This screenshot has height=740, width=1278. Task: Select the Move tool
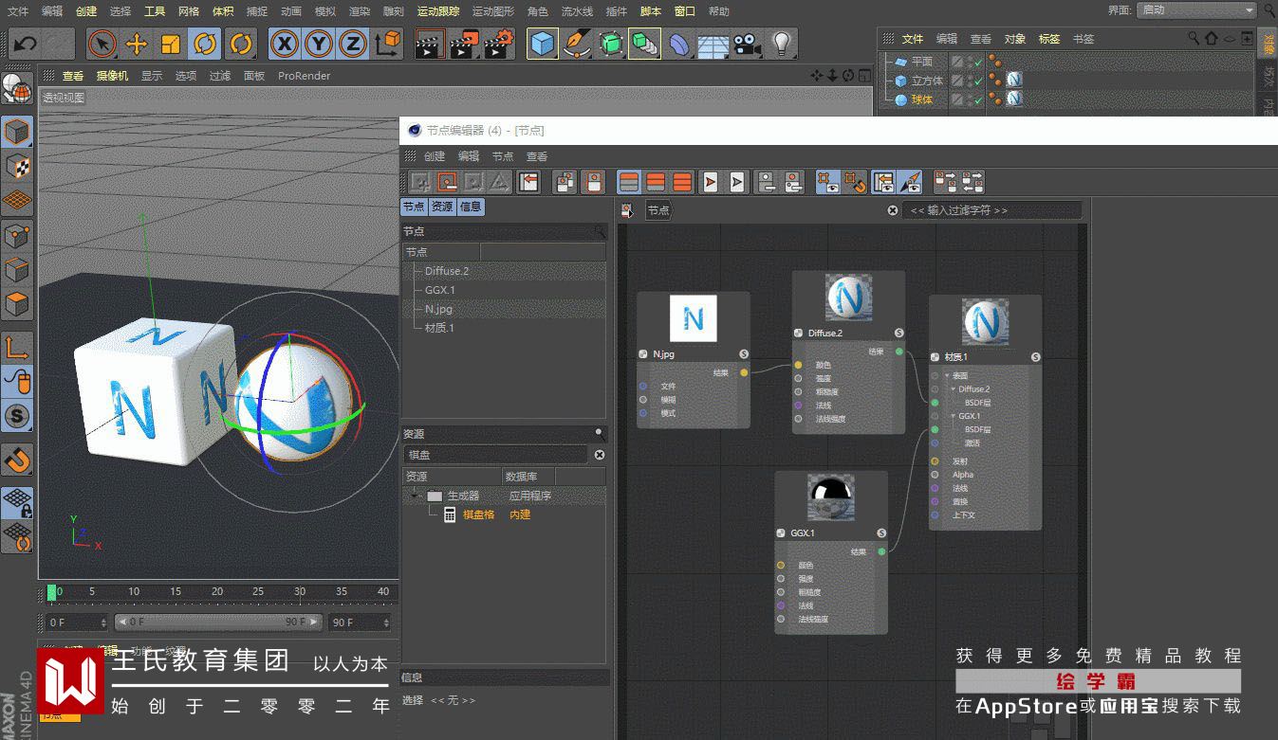[137, 44]
